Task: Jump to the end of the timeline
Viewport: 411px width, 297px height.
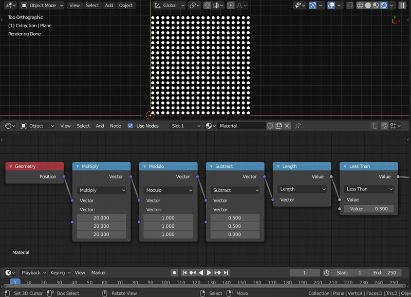Action: [x=226, y=273]
